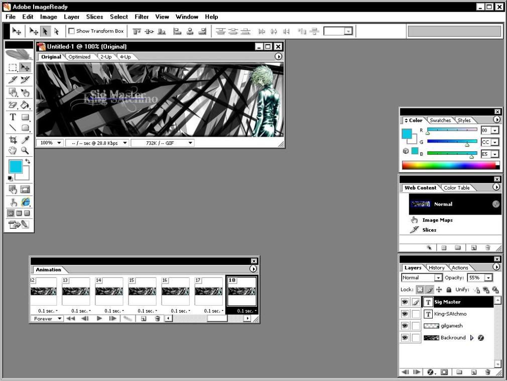Select the Line tool
This screenshot has width=507, height=381.
[x=13, y=128]
